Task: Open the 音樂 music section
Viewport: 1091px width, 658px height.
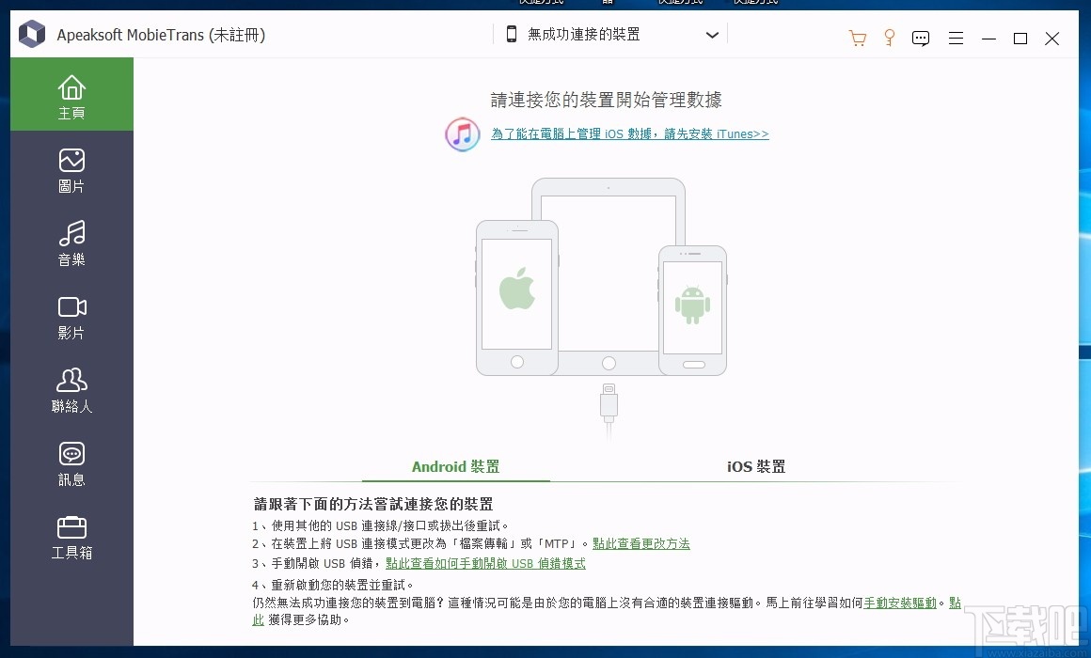Action: pyautogui.click(x=71, y=243)
